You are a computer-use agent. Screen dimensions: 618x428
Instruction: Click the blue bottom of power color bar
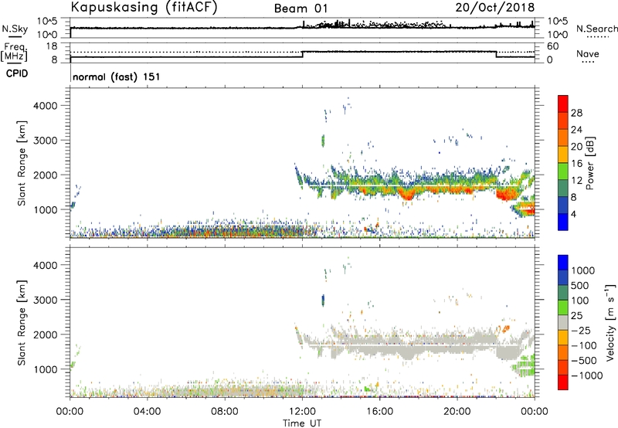(x=563, y=222)
